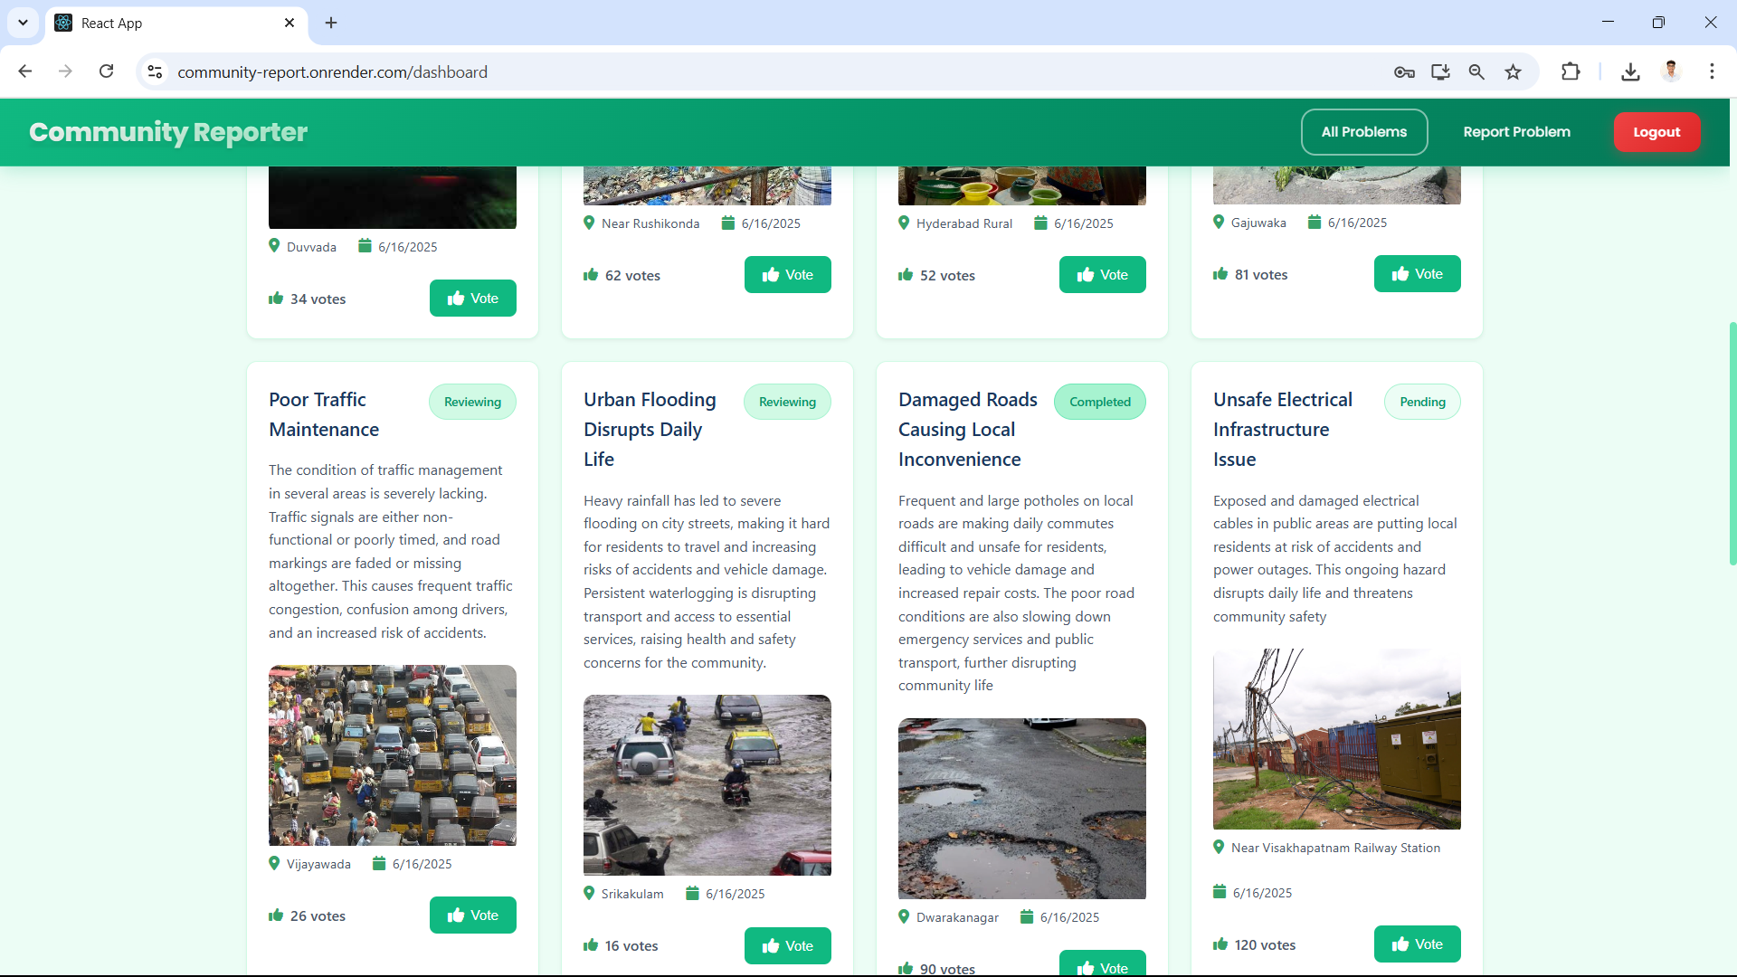Open site information control in address bar
This screenshot has width=1737, height=977.
pyautogui.click(x=155, y=72)
